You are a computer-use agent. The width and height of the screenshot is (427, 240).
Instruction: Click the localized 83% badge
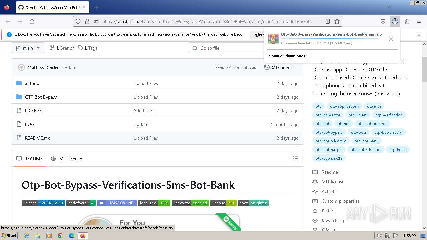coord(154,203)
